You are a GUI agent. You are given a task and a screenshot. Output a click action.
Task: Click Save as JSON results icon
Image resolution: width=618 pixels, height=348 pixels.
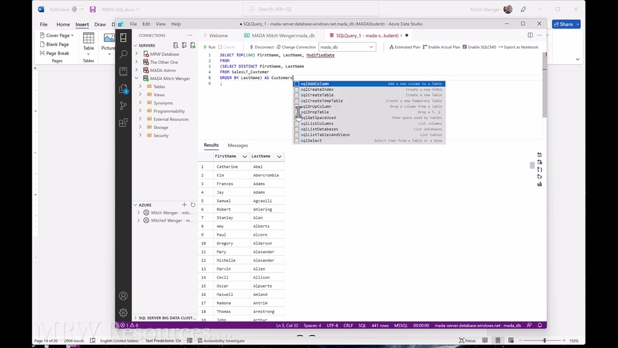point(539,170)
